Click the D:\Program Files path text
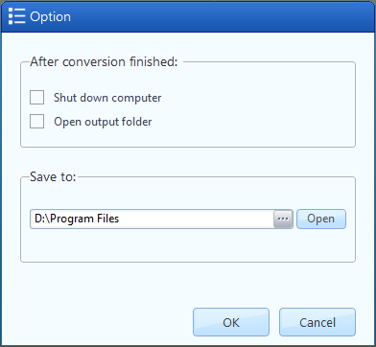 tap(77, 219)
